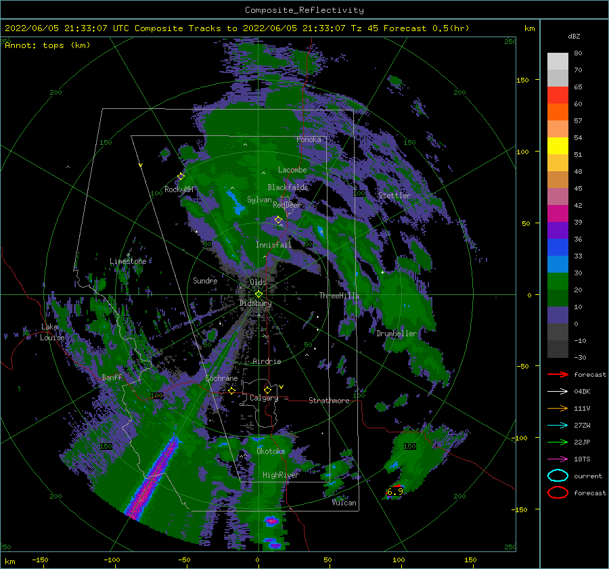Click the Tz 45 threshold text

pos(365,28)
